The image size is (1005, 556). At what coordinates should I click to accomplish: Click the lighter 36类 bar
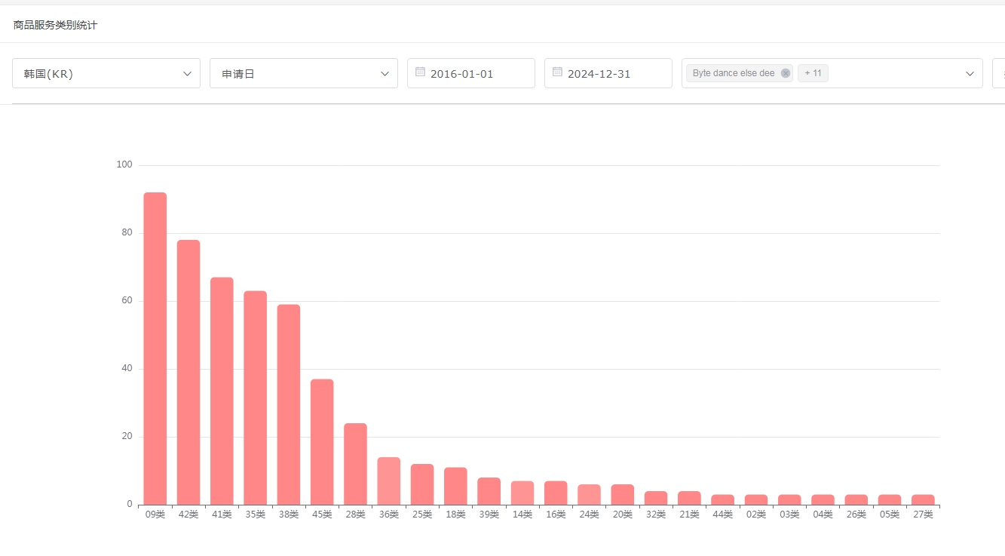point(389,481)
